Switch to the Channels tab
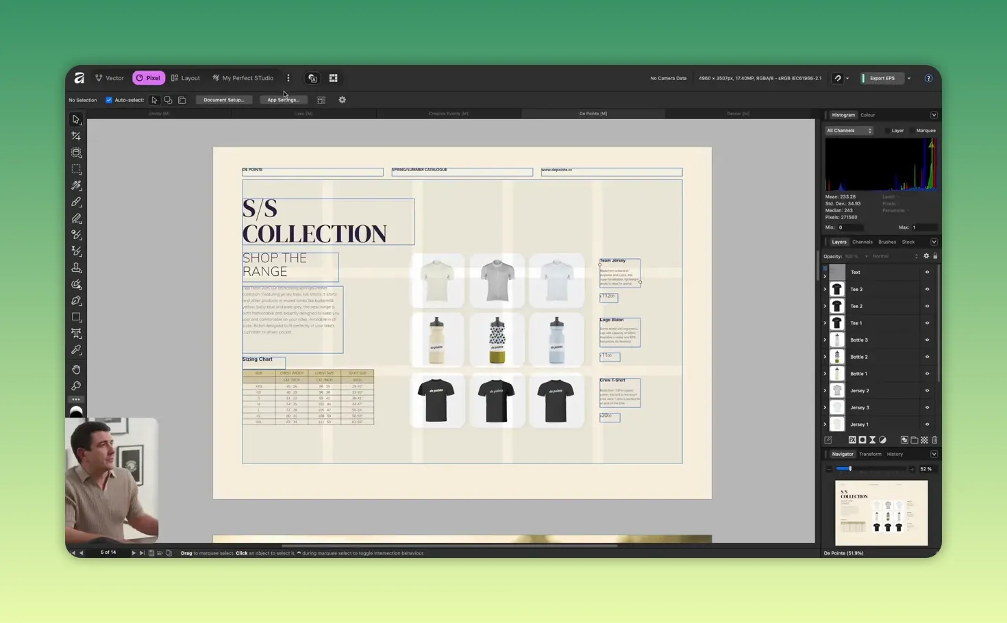Image resolution: width=1007 pixels, height=623 pixels. 862,242
